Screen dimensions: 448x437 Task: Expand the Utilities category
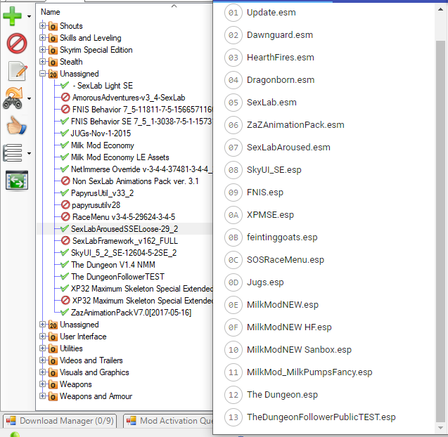click(x=42, y=348)
